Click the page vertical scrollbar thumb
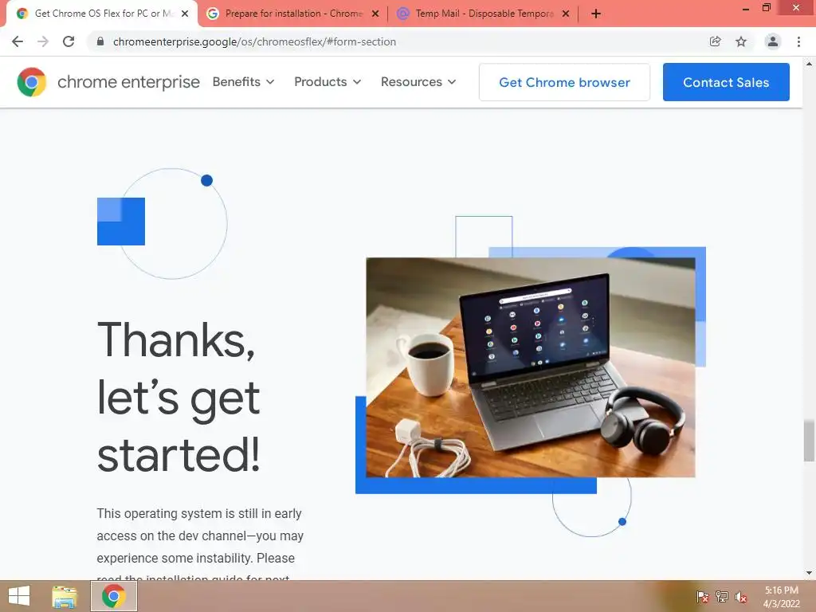Screen dimensions: 816x612 809,440
